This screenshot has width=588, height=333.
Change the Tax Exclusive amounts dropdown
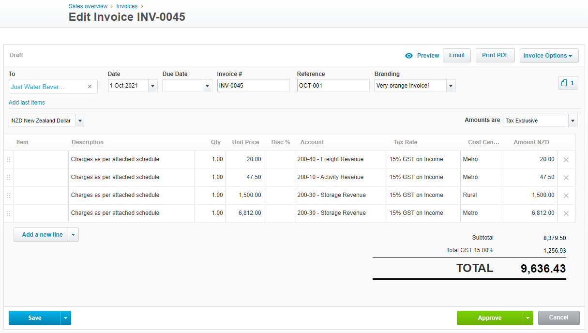[573, 120]
